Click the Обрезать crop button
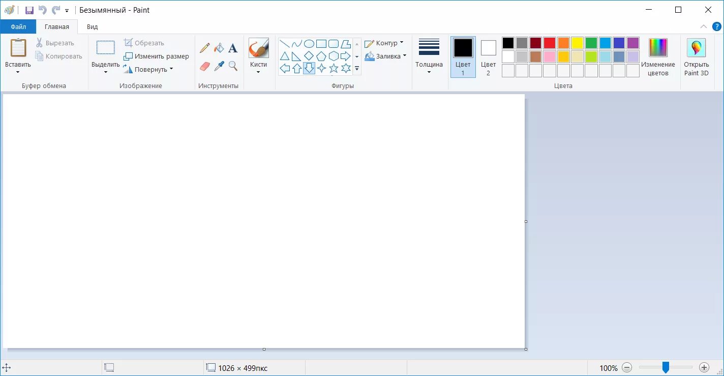This screenshot has height=376, width=724. tap(144, 43)
